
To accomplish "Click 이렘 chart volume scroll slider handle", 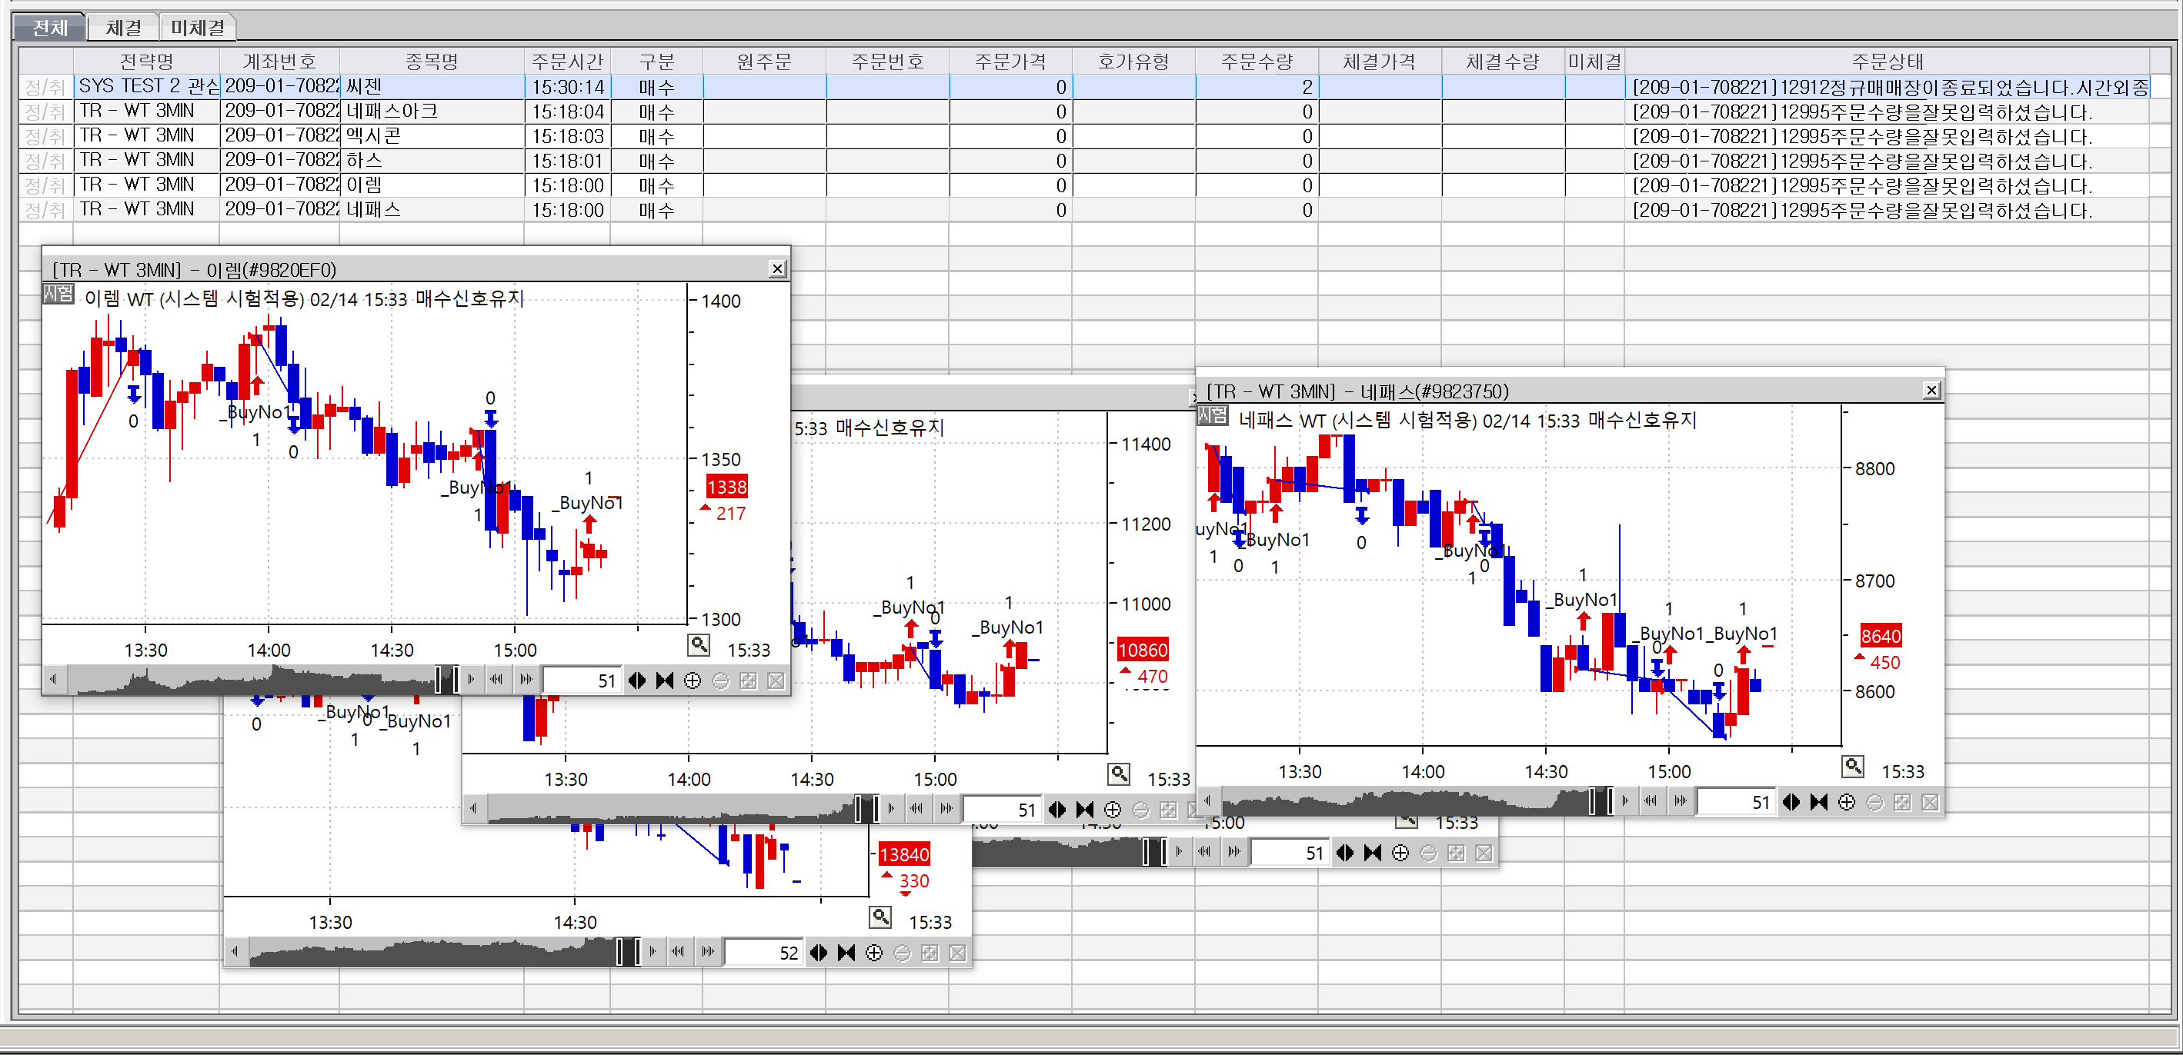I will coord(446,679).
